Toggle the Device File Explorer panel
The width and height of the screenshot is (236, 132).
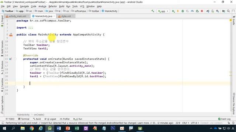pyautogui.click(x=234, y=103)
